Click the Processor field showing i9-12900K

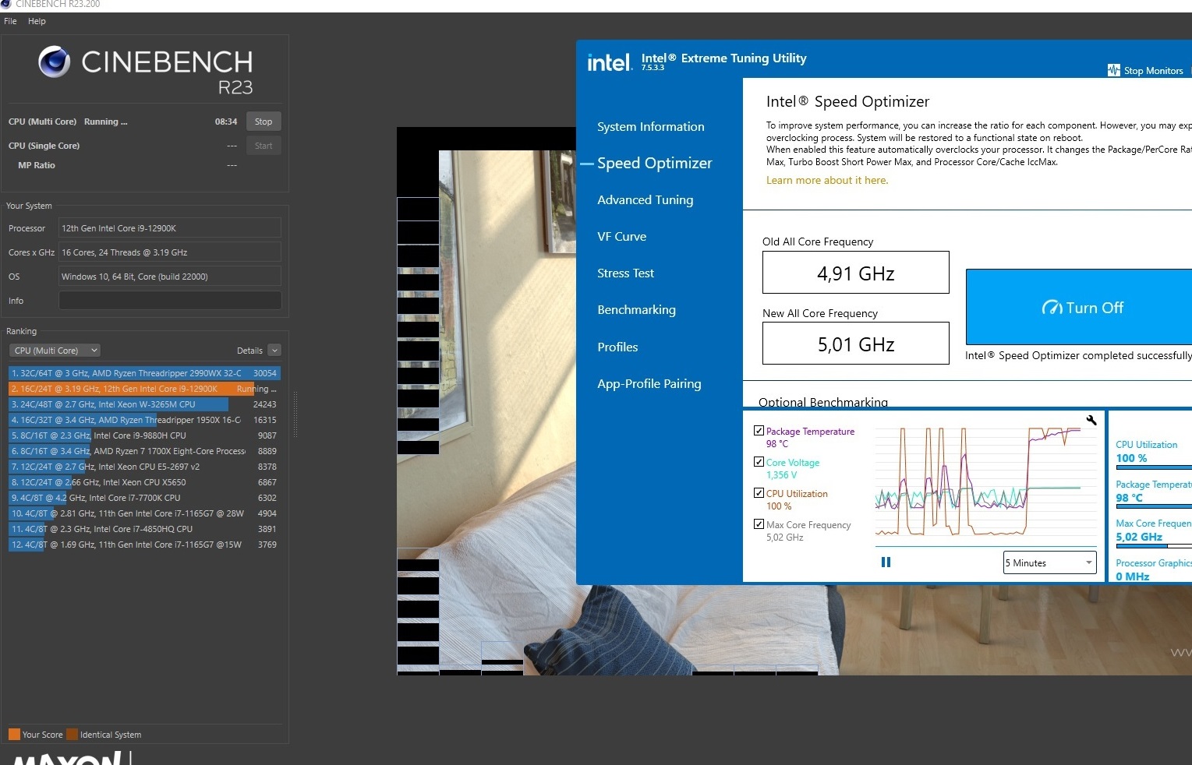(170, 228)
